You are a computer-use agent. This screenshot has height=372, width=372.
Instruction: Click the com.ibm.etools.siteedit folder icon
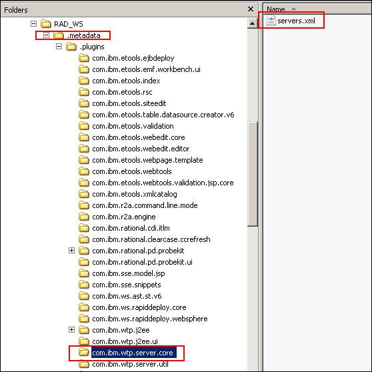[84, 103]
